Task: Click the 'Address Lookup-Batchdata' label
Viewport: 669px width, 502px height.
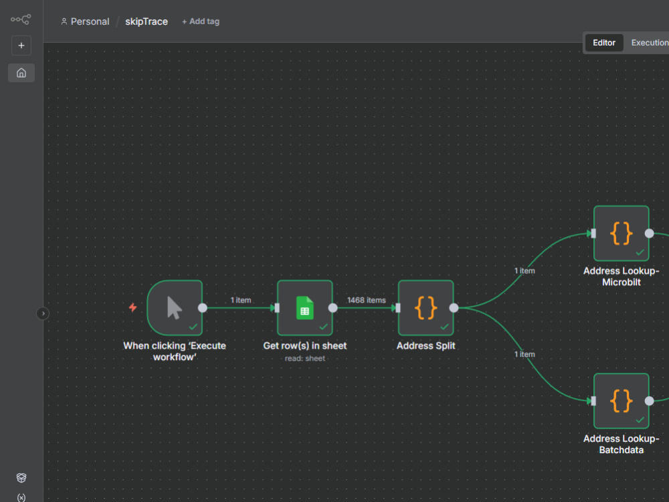Action: tap(622, 444)
